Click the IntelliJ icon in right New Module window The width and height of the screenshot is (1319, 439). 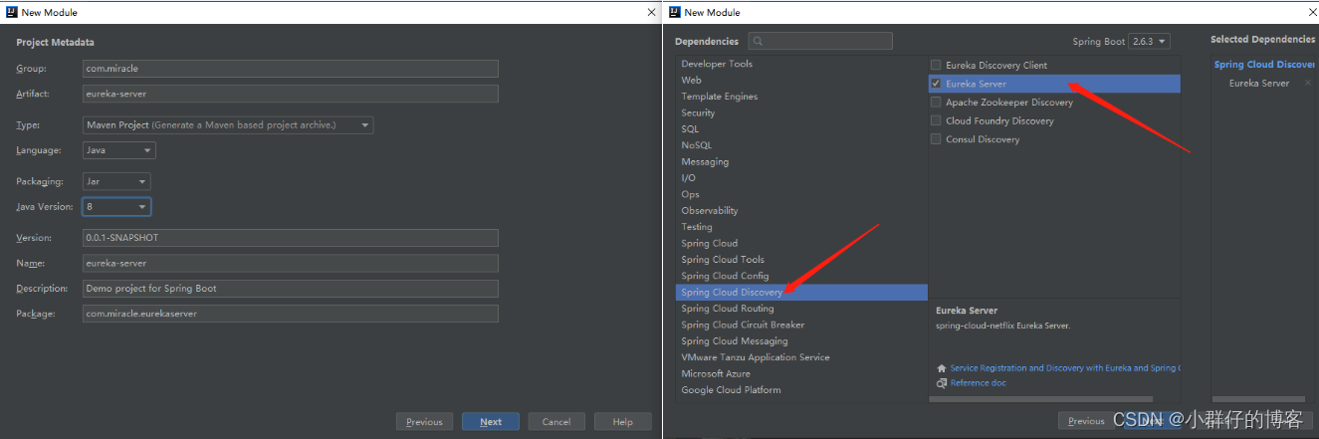point(674,12)
